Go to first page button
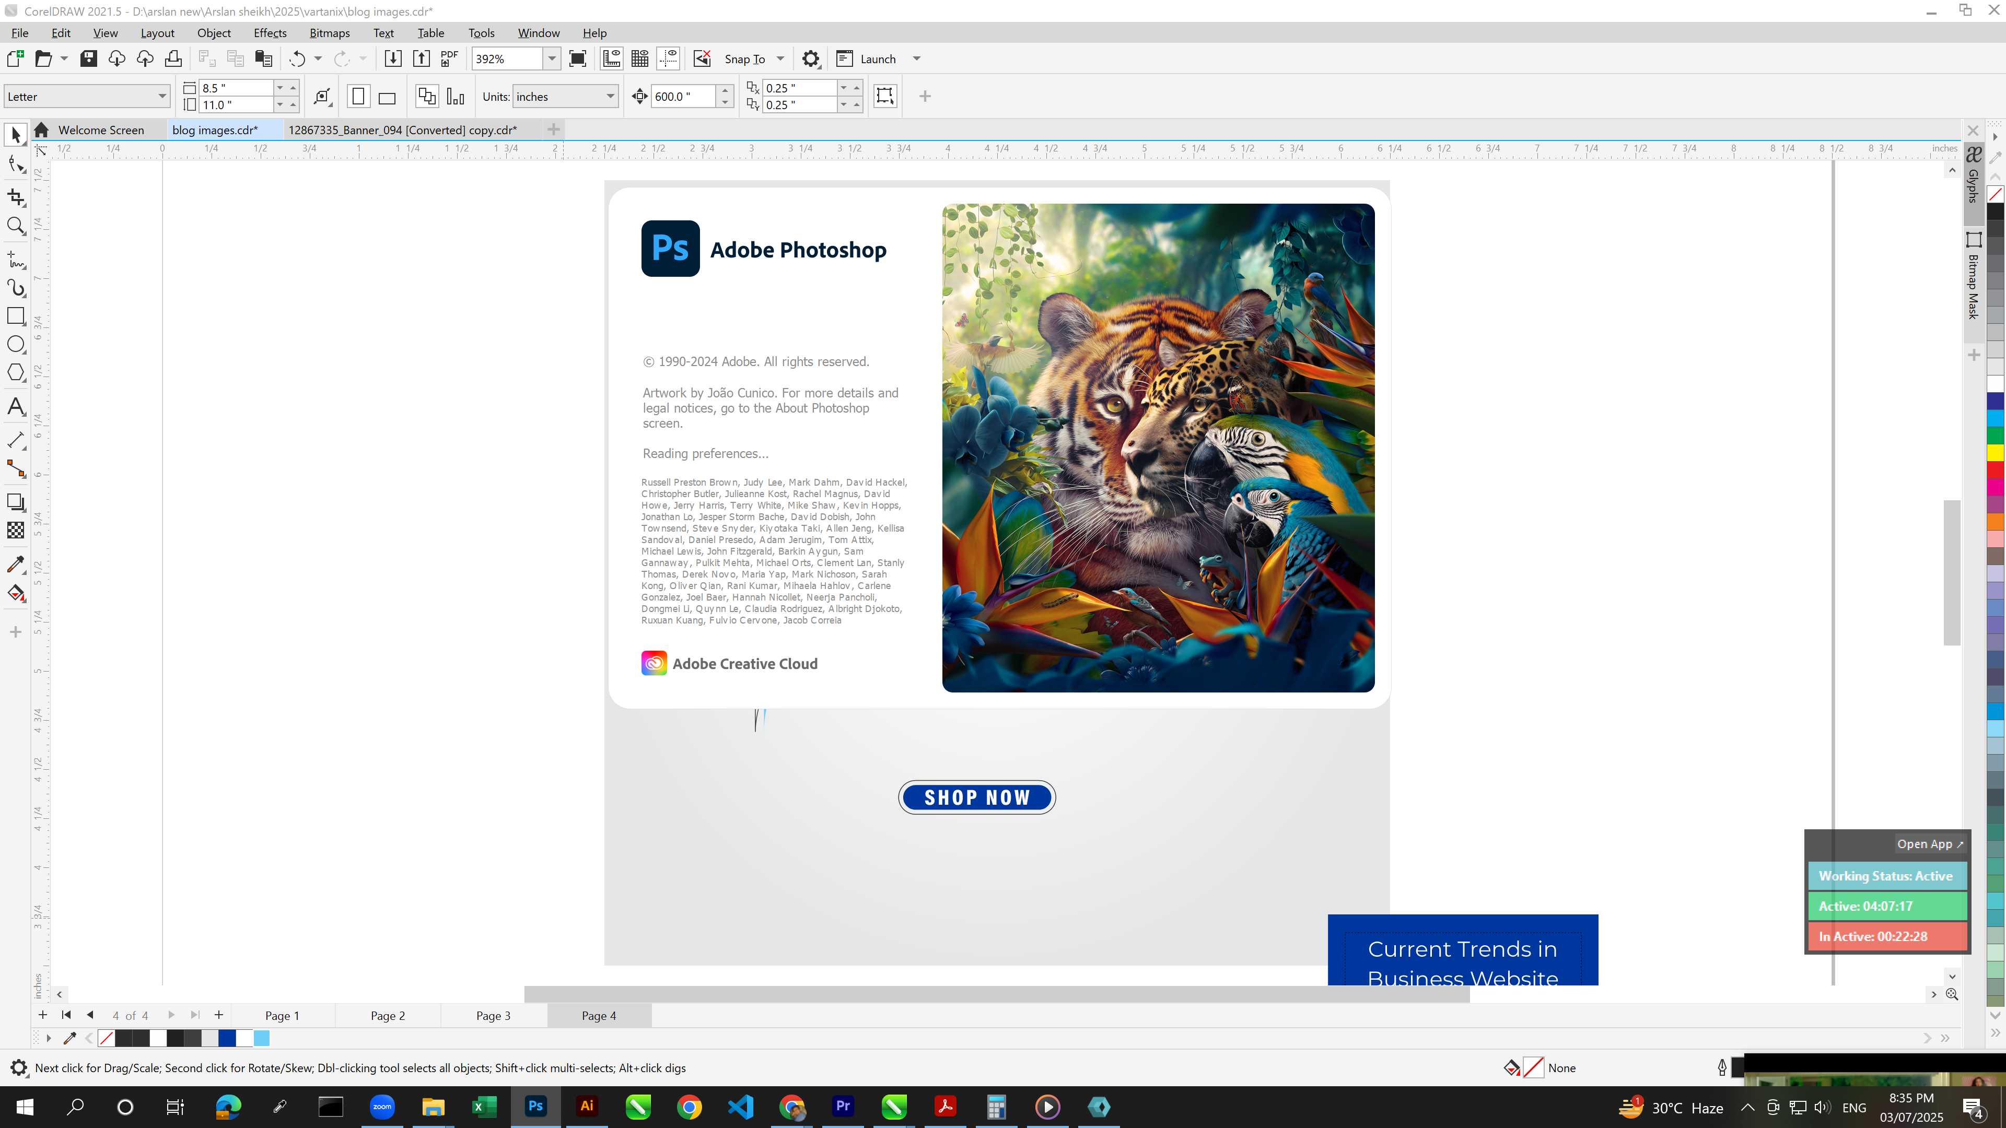 point(66,1014)
